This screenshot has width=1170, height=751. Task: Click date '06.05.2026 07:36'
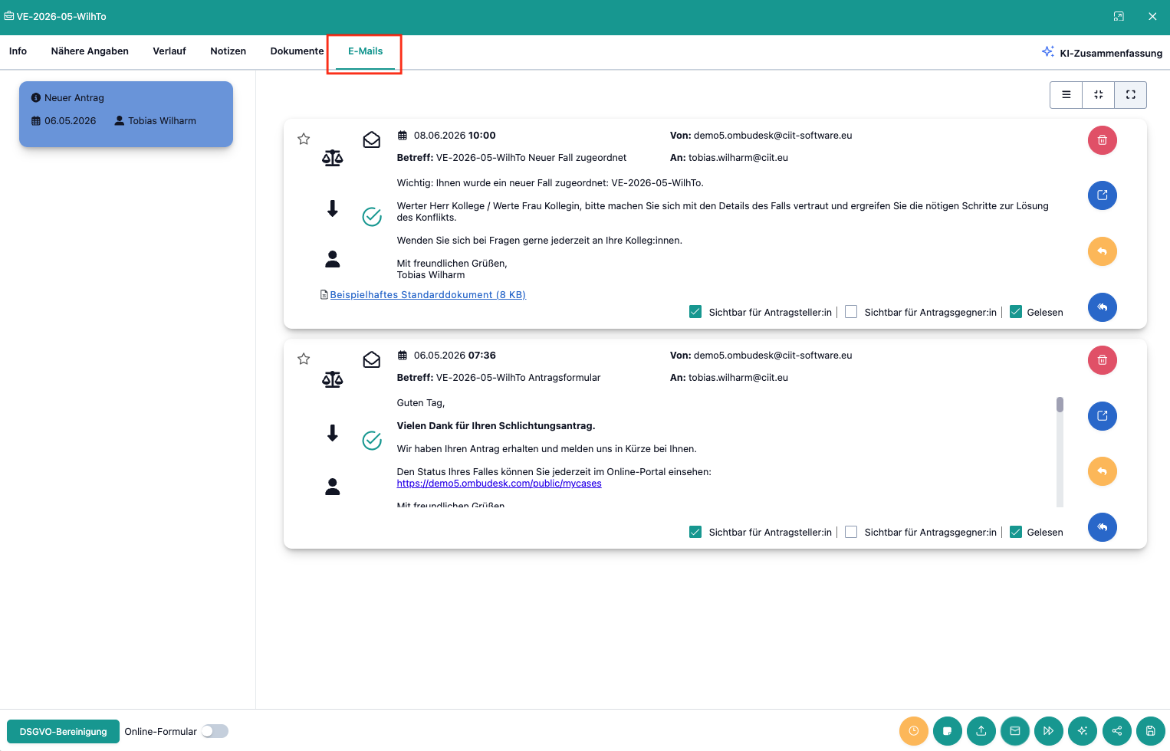point(455,356)
